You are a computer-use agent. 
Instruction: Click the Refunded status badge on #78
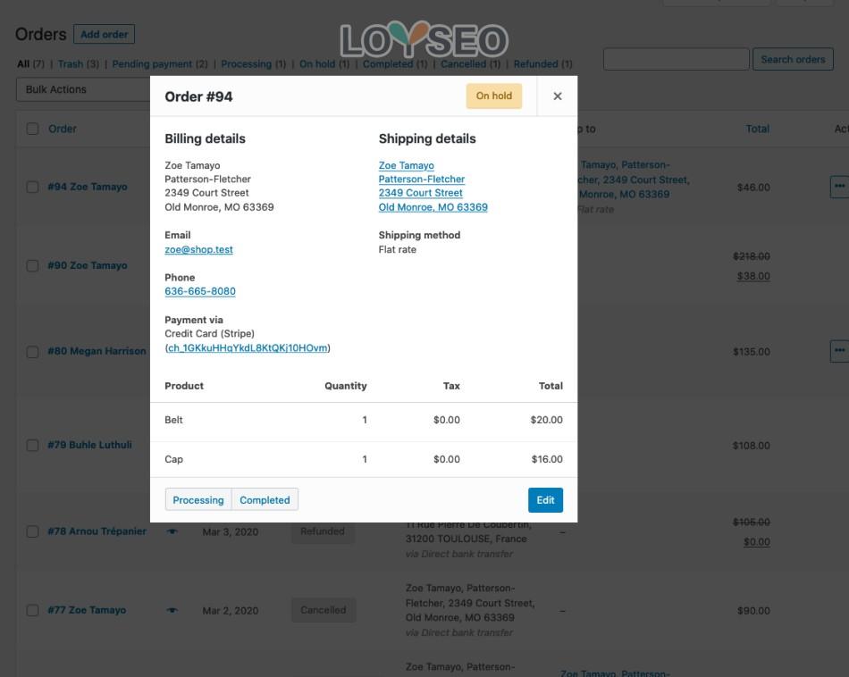tap(323, 531)
